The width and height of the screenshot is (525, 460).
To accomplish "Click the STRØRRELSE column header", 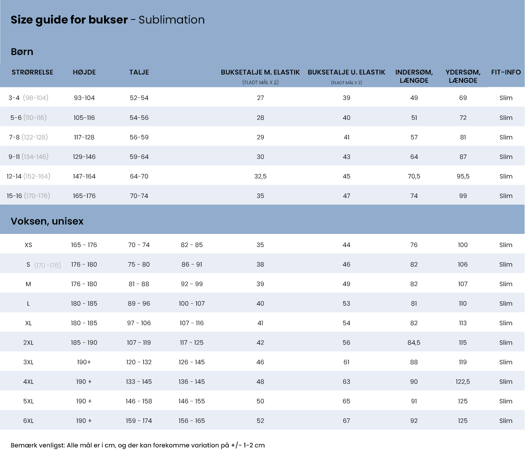I will point(32,72).
